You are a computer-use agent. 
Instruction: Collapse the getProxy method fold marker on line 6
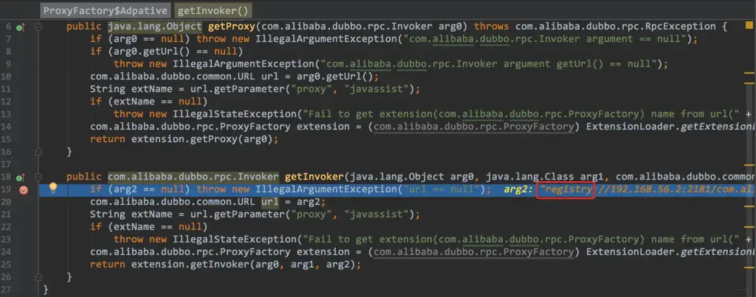click(x=38, y=27)
